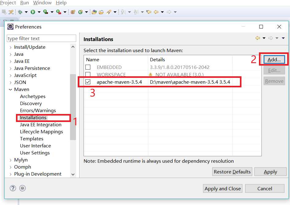Uncheck the apache-maven-3.5.4 checkbox
Viewport: 290px width, 205px height.
click(x=88, y=82)
